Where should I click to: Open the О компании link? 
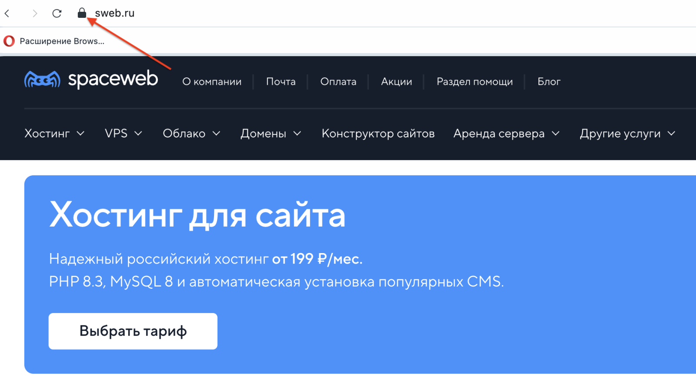pyautogui.click(x=212, y=82)
